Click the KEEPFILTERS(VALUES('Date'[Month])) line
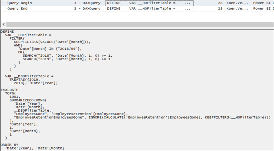 pos(52,42)
